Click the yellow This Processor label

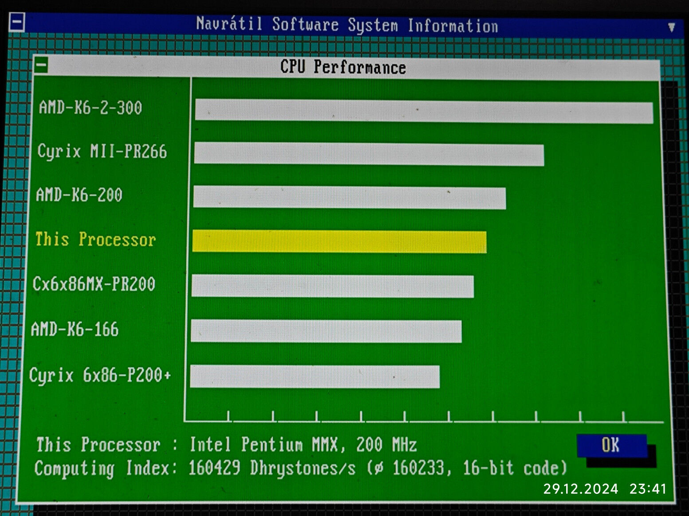tap(95, 240)
